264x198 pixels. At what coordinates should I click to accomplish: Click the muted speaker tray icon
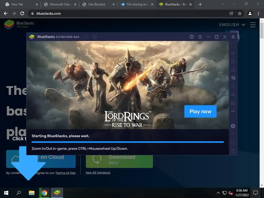click(x=230, y=193)
